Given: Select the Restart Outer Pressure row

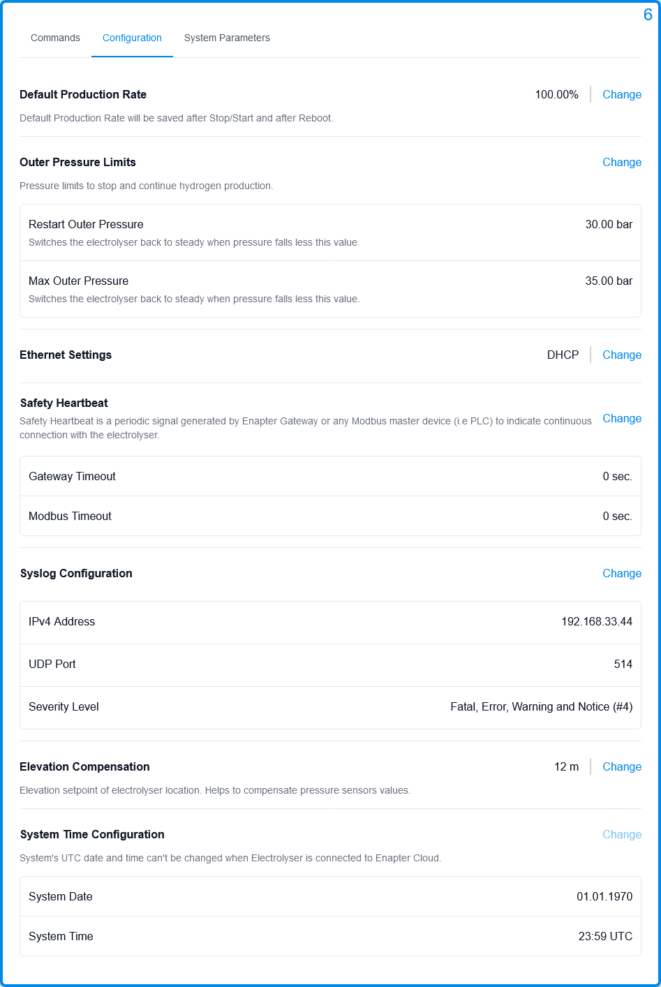Looking at the screenshot, I should [x=330, y=232].
